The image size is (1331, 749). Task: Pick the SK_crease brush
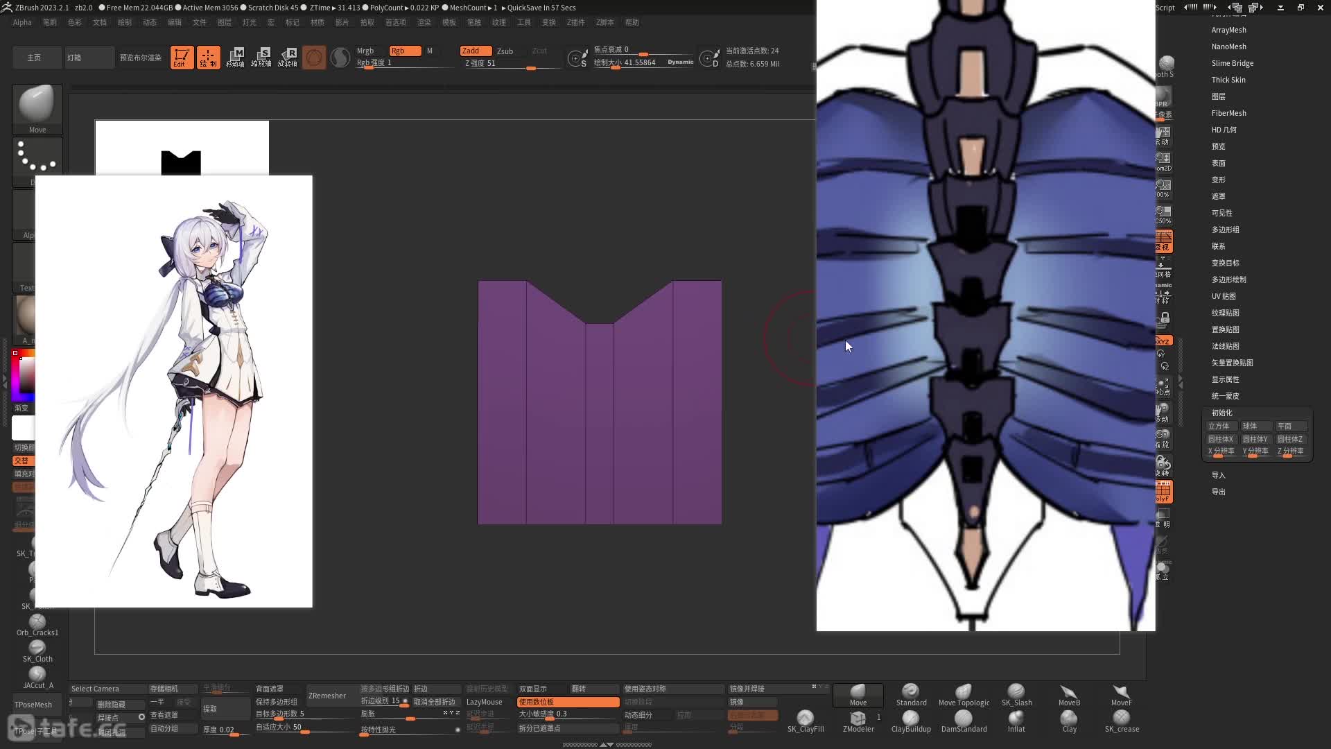(1122, 721)
